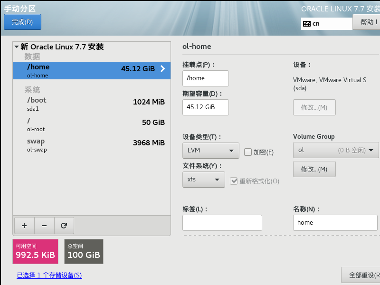The width and height of the screenshot is (380, 285).
Task: Click the remove mount point minus icon
Action: pyautogui.click(x=44, y=226)
